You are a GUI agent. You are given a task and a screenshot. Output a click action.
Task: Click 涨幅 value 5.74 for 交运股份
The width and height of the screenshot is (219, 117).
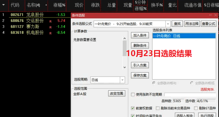coord(61,21)
